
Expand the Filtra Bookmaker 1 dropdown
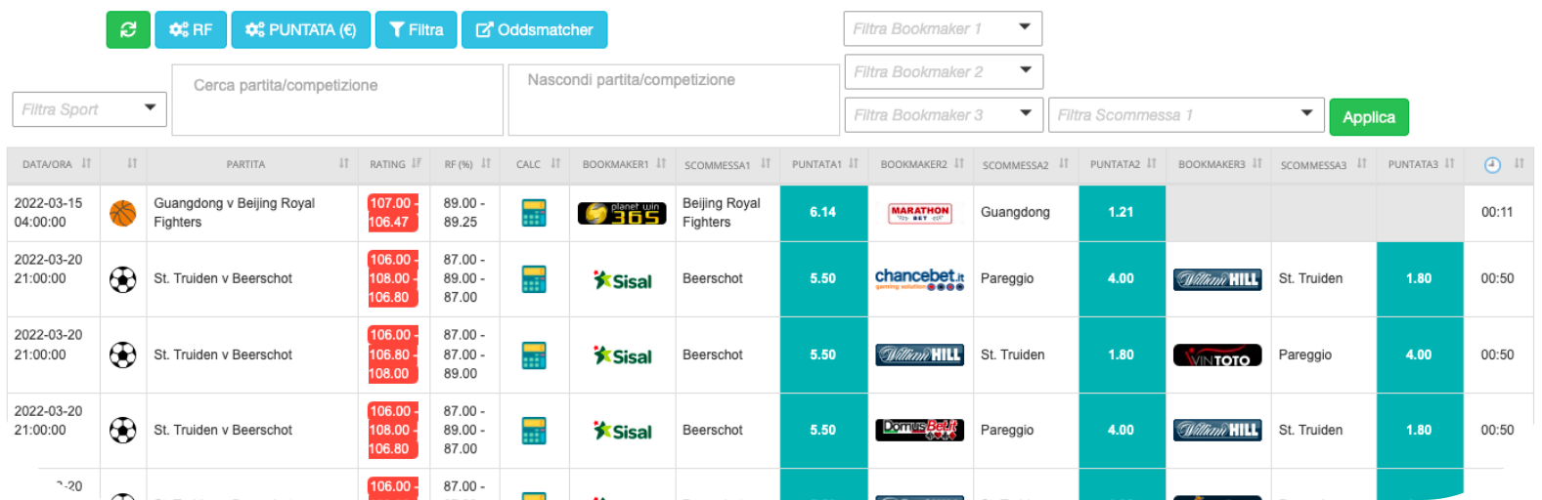point(943,29)
